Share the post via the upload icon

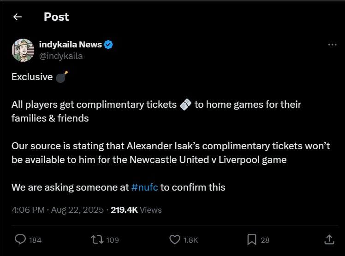(x=329, y=239)
